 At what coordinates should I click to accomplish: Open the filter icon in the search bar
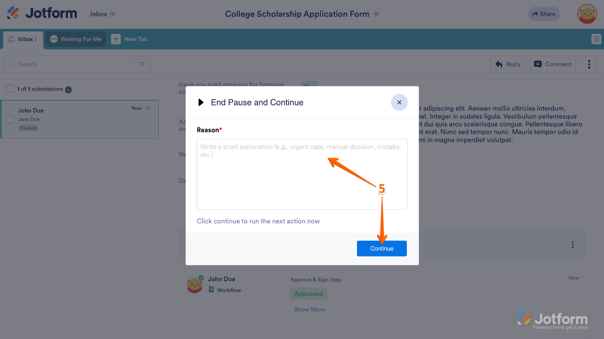142,64
